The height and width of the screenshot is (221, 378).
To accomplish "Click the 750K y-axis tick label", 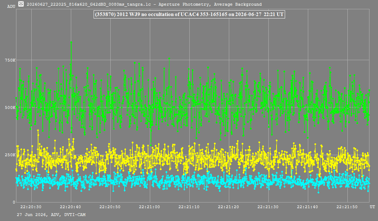I will point(10,60).
